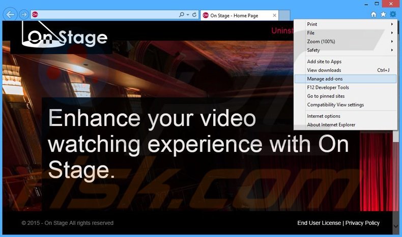Expand the Safety submenu arrow
The width and height of the screenshot is (402, 237).
coord(392,50)
